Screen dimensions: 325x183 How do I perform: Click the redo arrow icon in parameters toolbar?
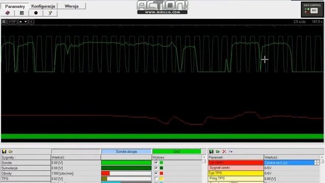point(231,151)
